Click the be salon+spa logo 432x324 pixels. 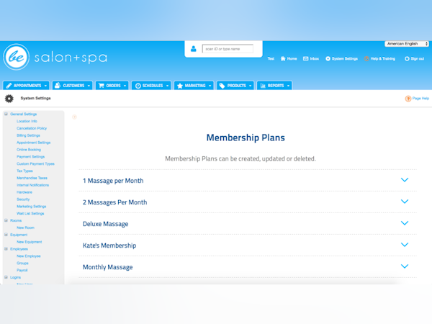tap(55, 57)
